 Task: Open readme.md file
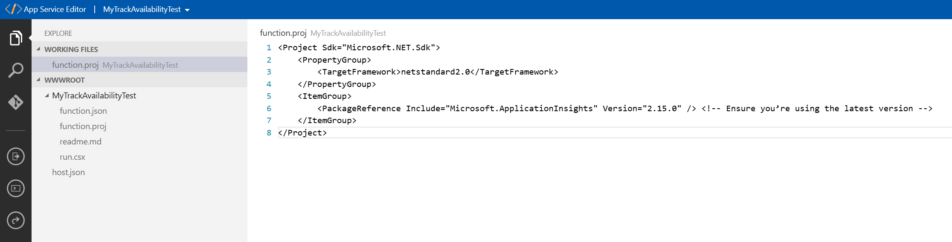(x=80, y=141)
